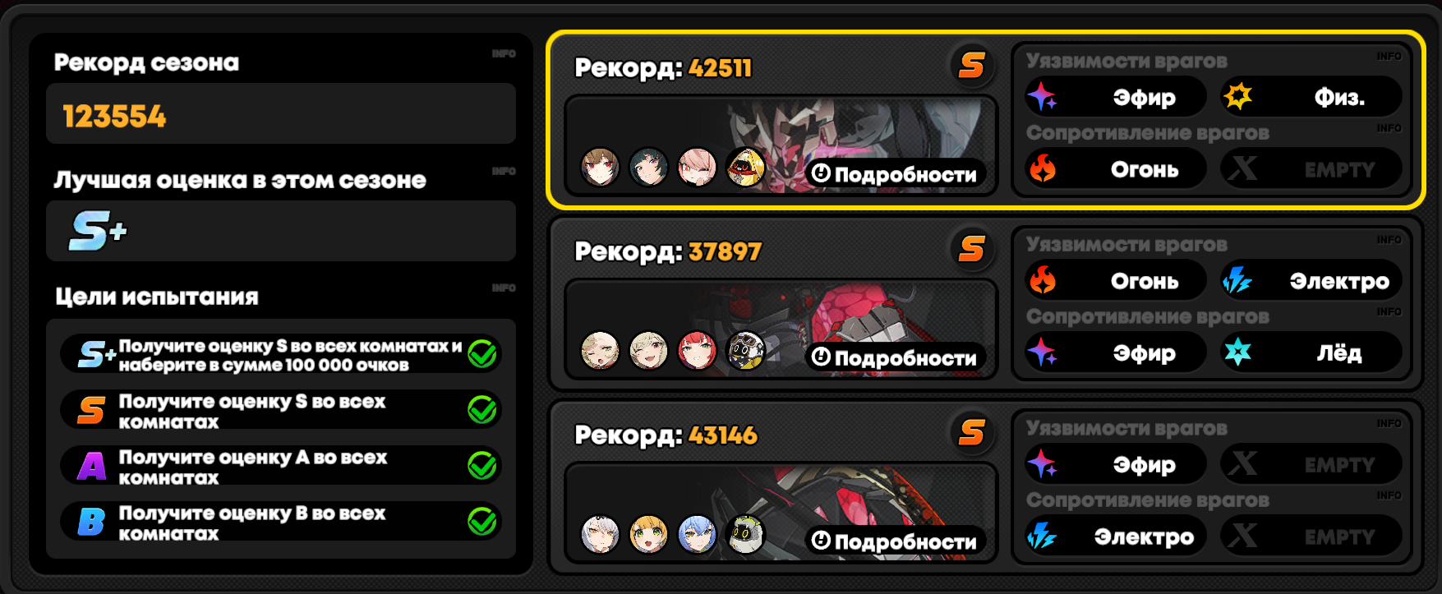Open Подробности for record 42511
Image resolution: width=1442 pixels, height=594 pixels.
click(x=894, y=174)
